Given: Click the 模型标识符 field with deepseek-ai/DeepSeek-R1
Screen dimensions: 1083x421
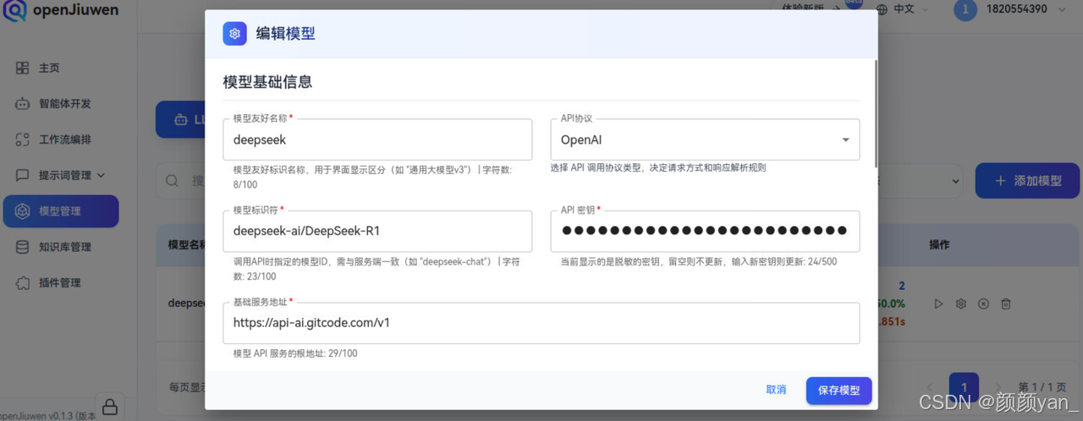Looking at the screenshot, I should point(377,231).
